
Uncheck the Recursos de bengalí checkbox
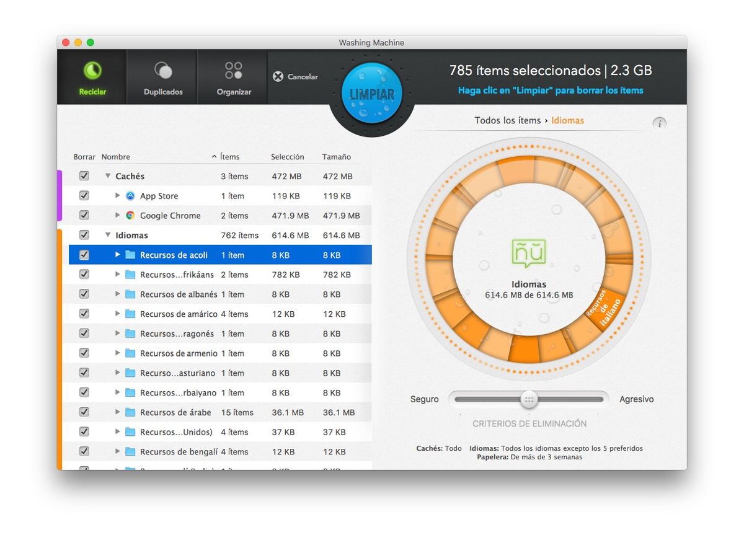coord(84,451)
